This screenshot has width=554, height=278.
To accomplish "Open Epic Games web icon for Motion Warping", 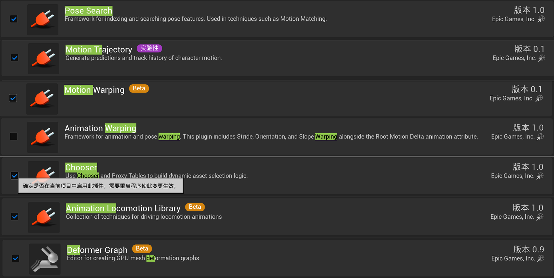I will tap(539, 99).
